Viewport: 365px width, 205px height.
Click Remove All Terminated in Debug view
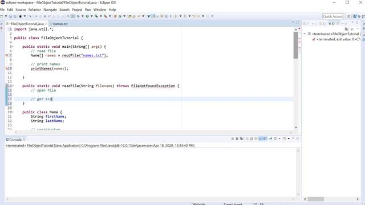346,29
